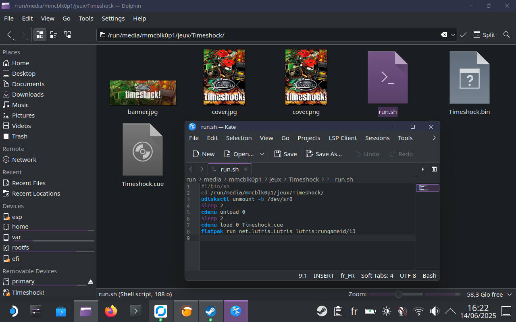This screenshot has height=322, width=516.
Task: Expand Open recent dropdown arrow in Kate
Action: pos(262,154)
